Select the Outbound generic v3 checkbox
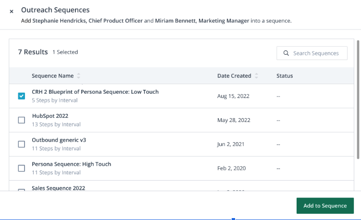This screenshot has width=361, height=220. [21, 144]
